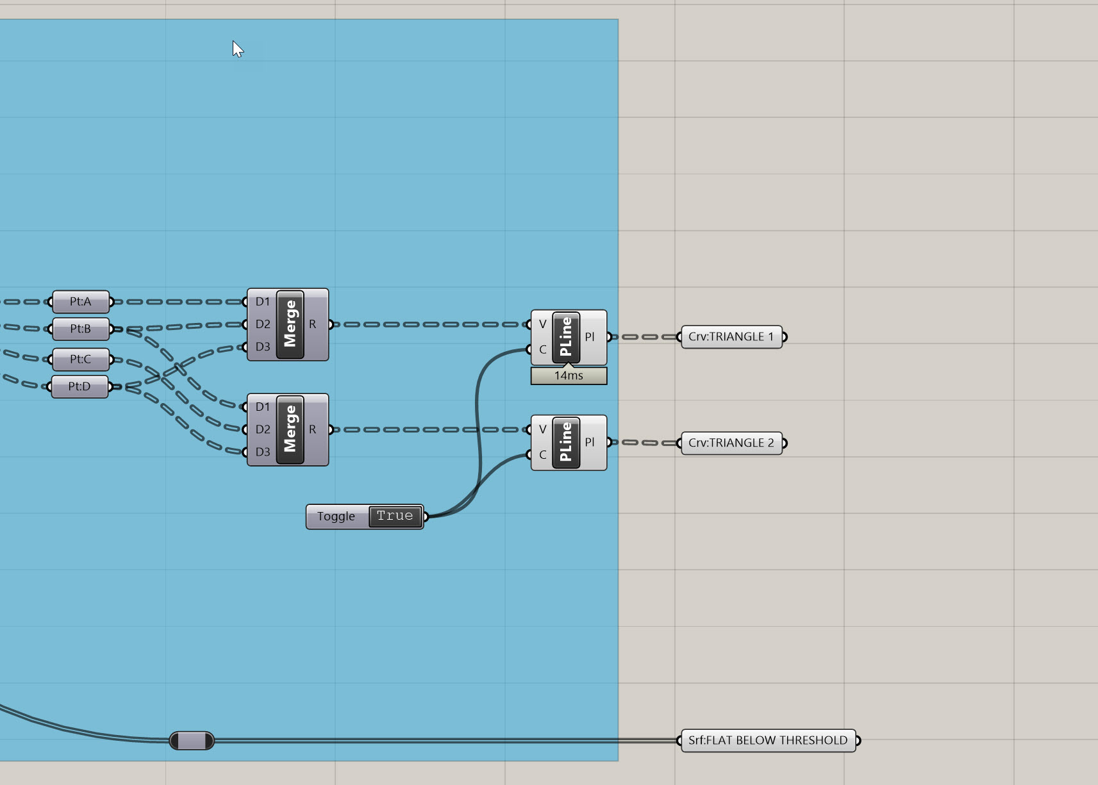Click D3 input of lower Merge
This screenshot has width=1098, height=785.
click(262, 452)
